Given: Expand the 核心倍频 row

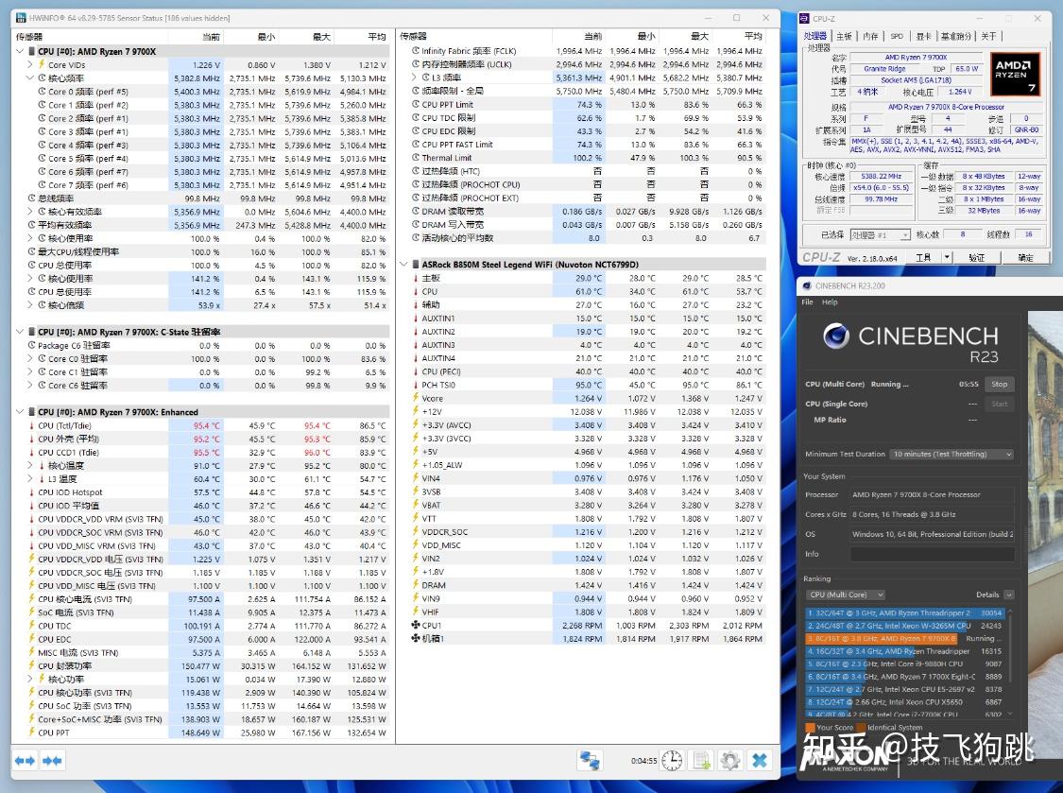Looking at the screenshot, I should (30, 305).
